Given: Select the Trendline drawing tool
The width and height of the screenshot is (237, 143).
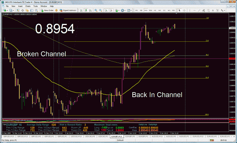Looking at the screenshot, I should tap(199, 10).
